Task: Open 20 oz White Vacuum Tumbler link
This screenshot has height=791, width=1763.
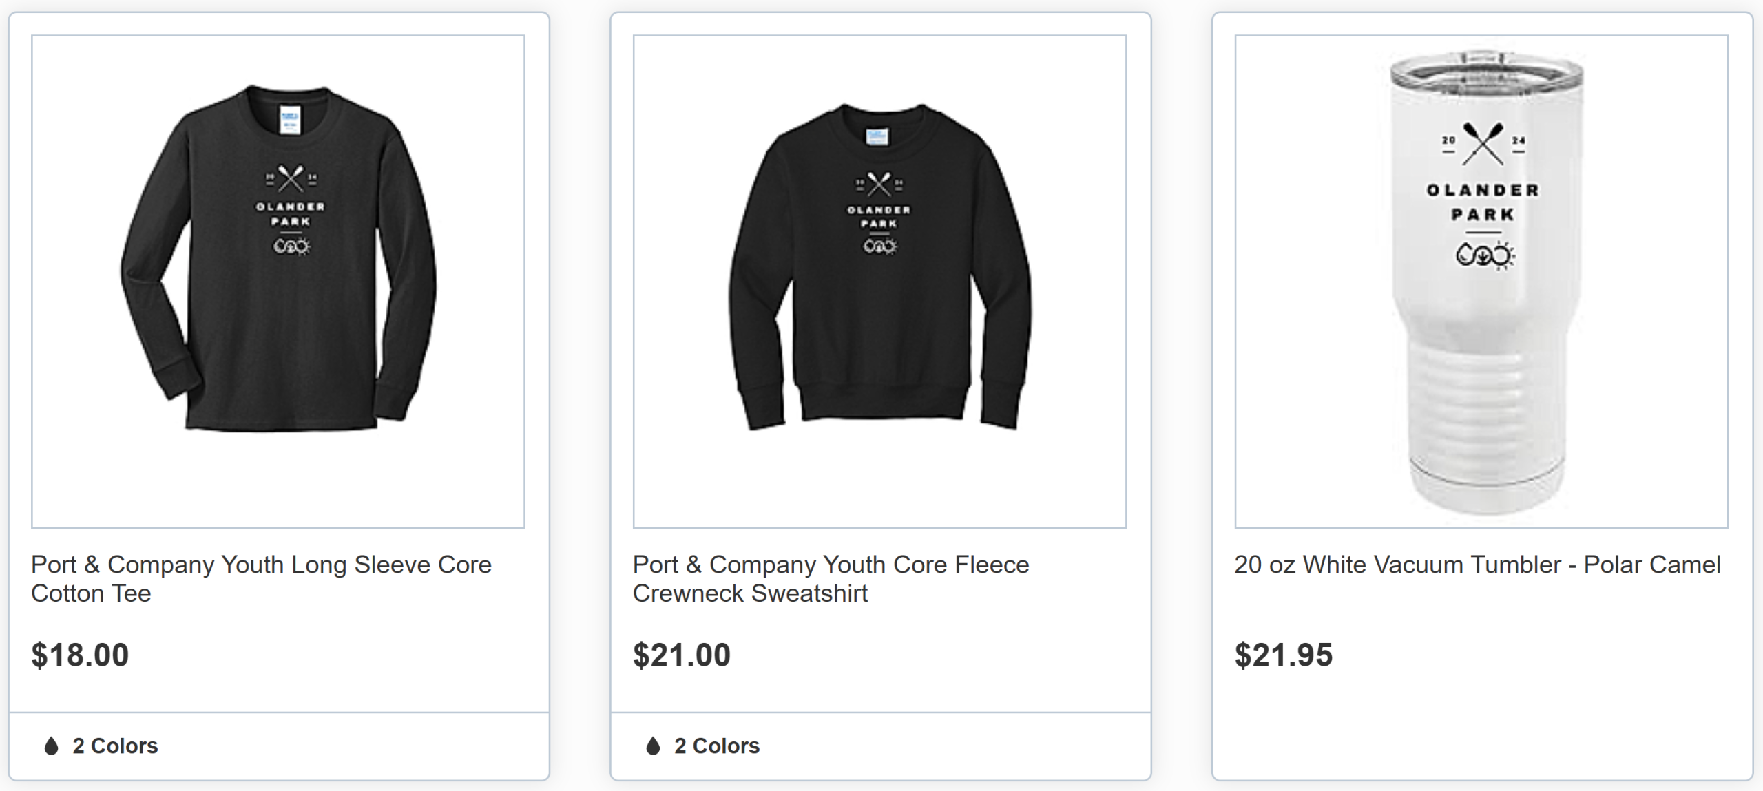Action: click(x=1477, y=565)
